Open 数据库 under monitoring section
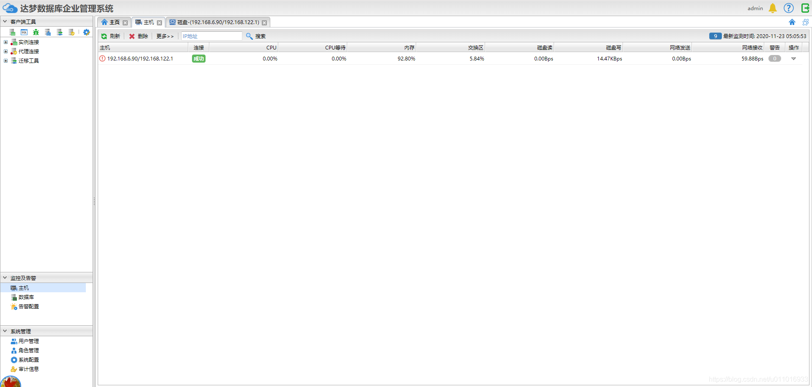This screenshot has height=387, width=812. [x=26, y=297]
